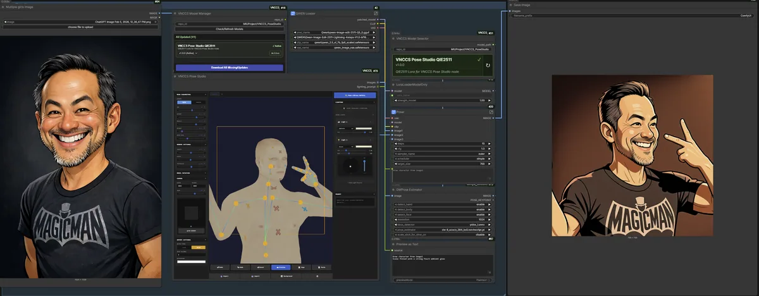Click repo_id field in VNCCS Model Selector

(443, 49)
